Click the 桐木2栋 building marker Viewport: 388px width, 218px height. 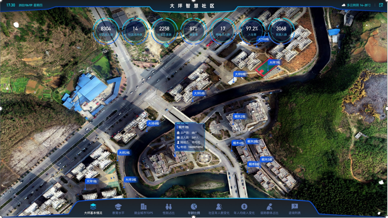click(x=240, y=116)
